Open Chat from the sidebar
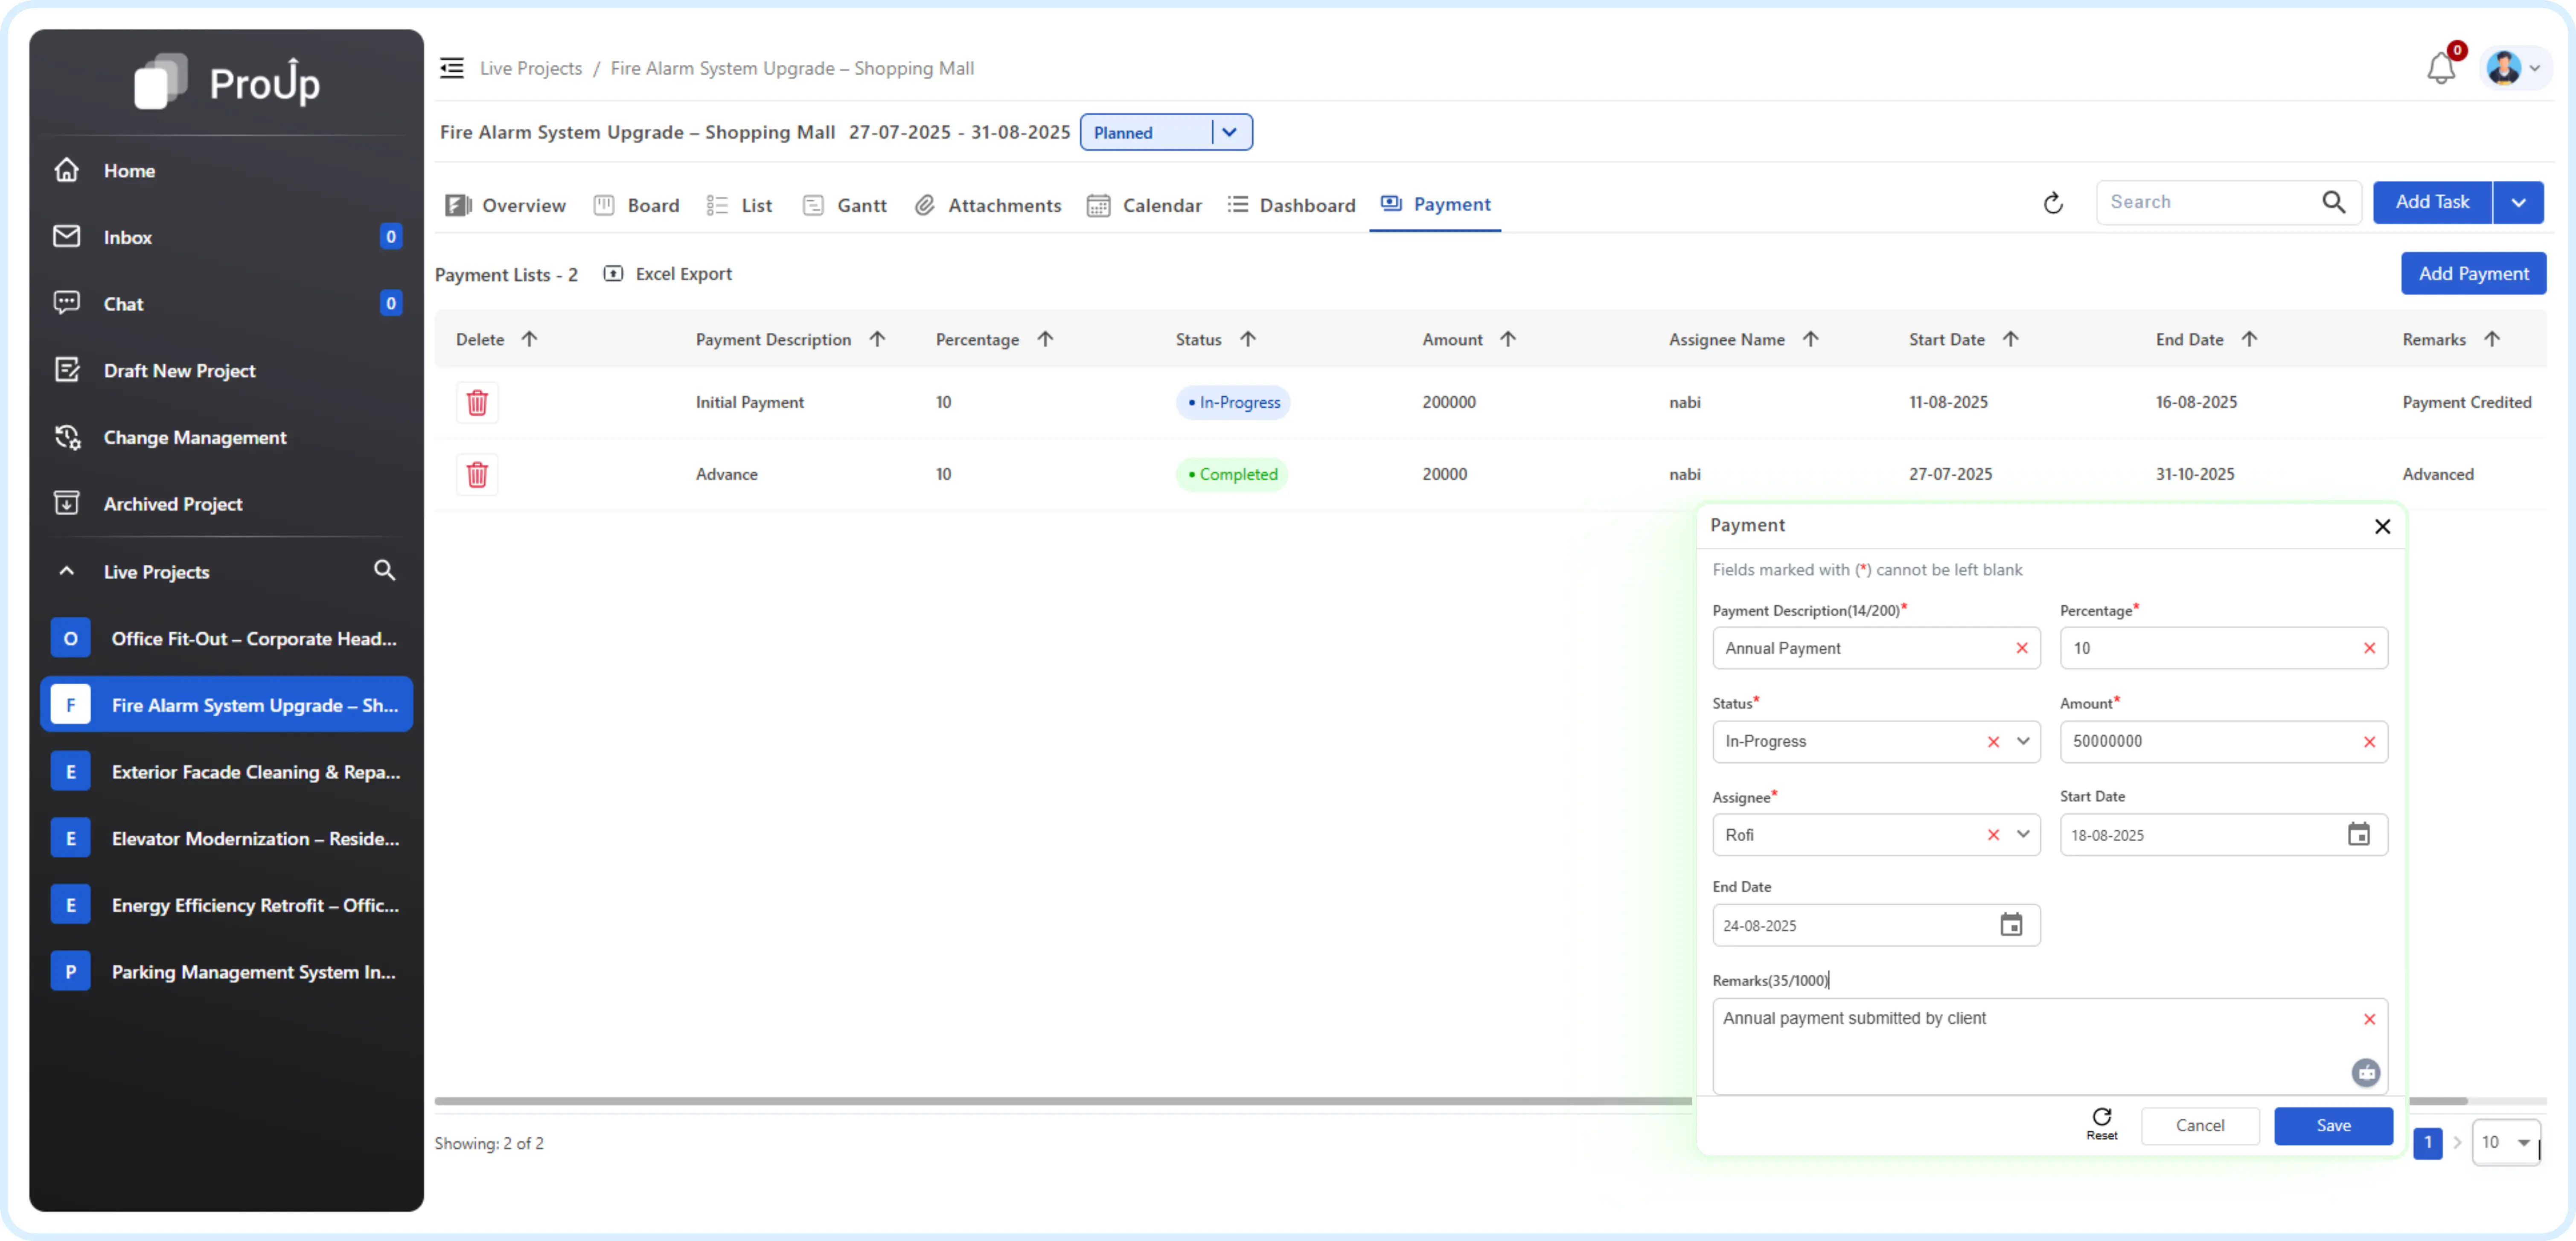This screenshot has height=1241, width=2576. click(x=123, y=303)
